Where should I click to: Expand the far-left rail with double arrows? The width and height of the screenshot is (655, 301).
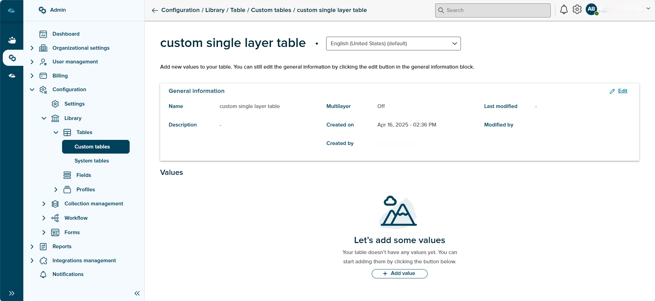(12, 293)
